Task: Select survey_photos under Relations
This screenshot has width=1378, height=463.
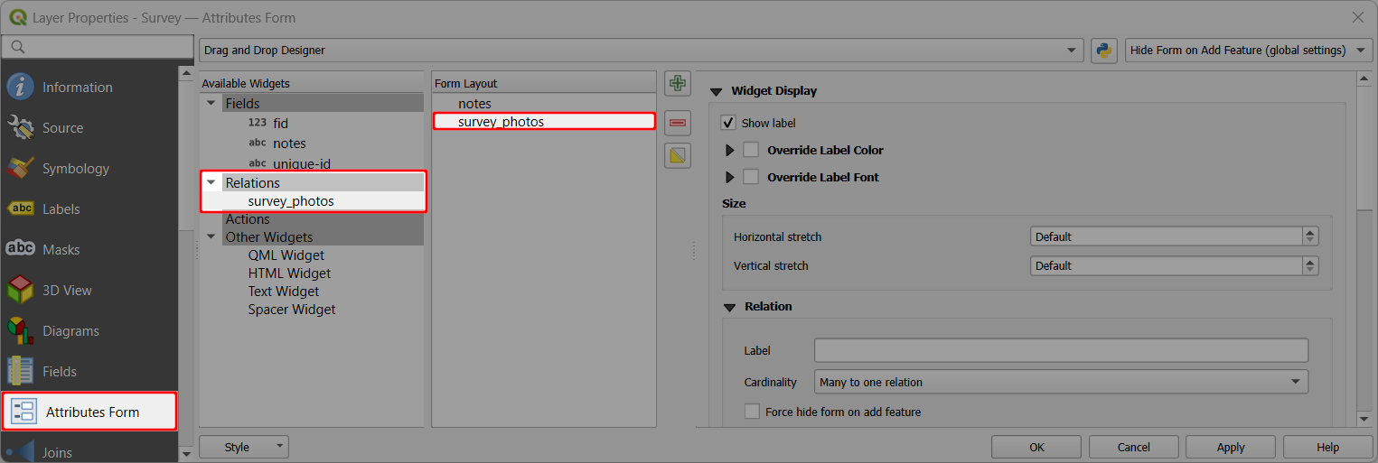Action: (291, 201)
